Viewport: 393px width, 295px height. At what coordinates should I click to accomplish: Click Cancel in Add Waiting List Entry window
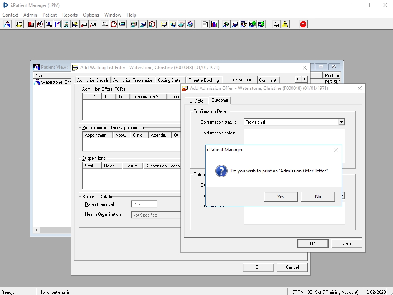[292, 267]
